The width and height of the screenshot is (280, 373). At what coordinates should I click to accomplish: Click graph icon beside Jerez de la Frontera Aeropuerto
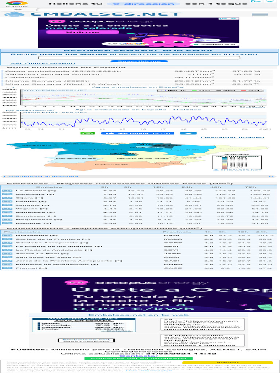7,261
